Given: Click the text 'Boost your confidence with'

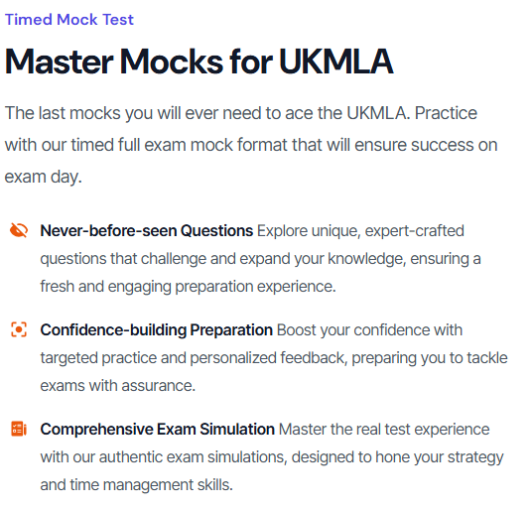Looking at the screenshot, I should point(369,330).
